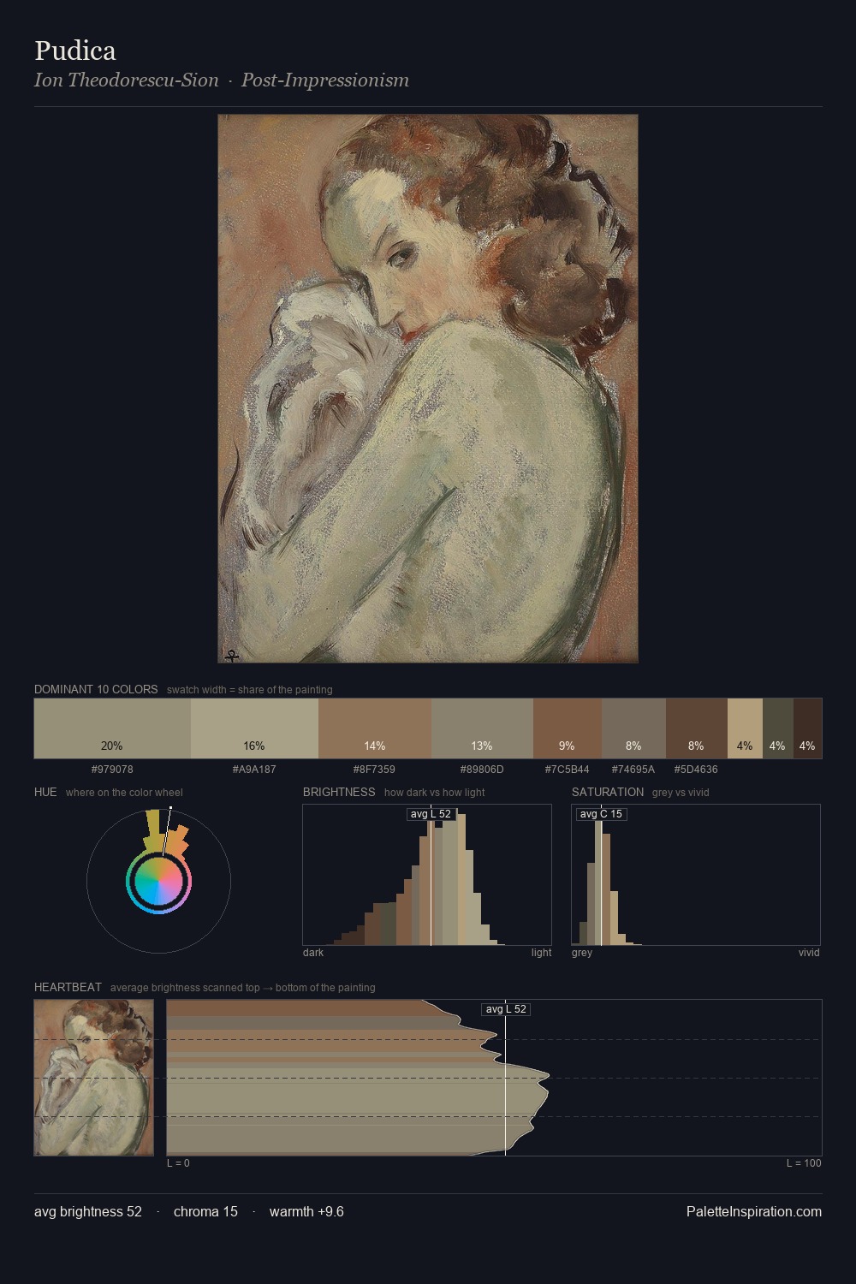Image resolution: width=856 pixels, height=1284 pixels.
Task: Click the title 'Pudica'
Action: [75, 51]
